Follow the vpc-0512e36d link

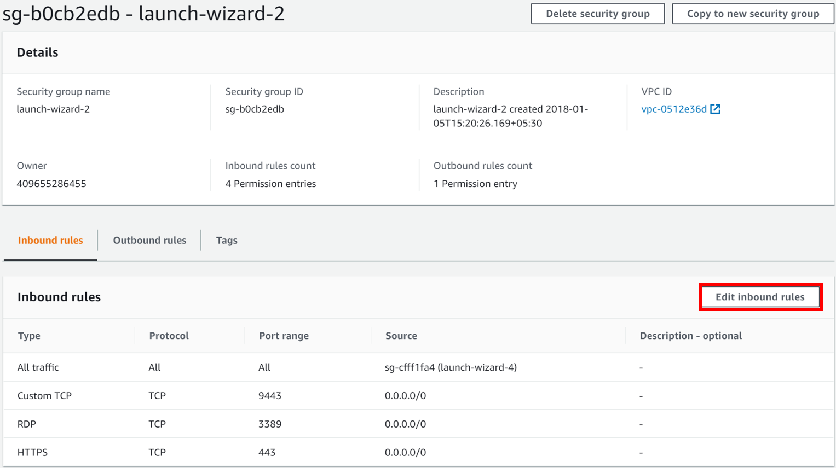[x=674, y=109]
